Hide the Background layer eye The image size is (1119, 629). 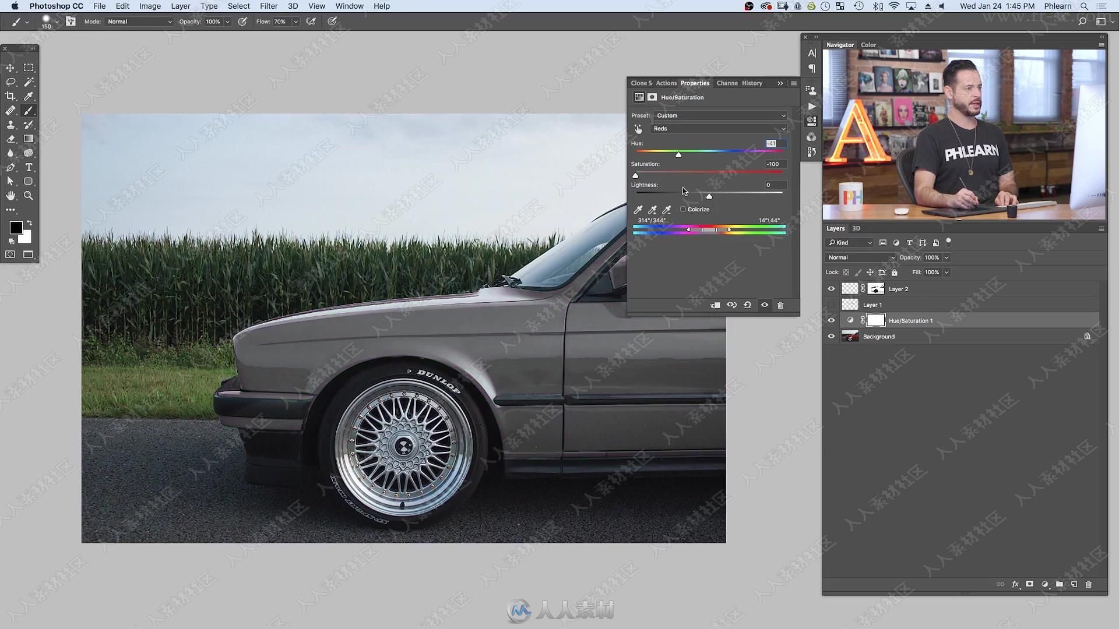[x=831, y=337]
